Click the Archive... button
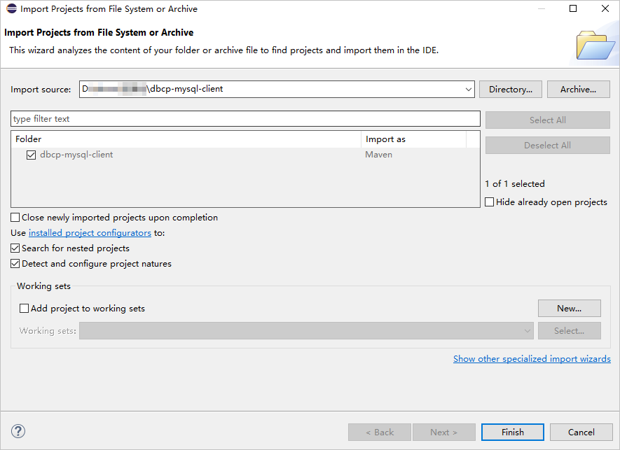 578,90
